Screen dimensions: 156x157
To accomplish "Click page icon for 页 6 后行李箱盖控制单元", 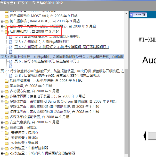I will (x=11, y=61).
